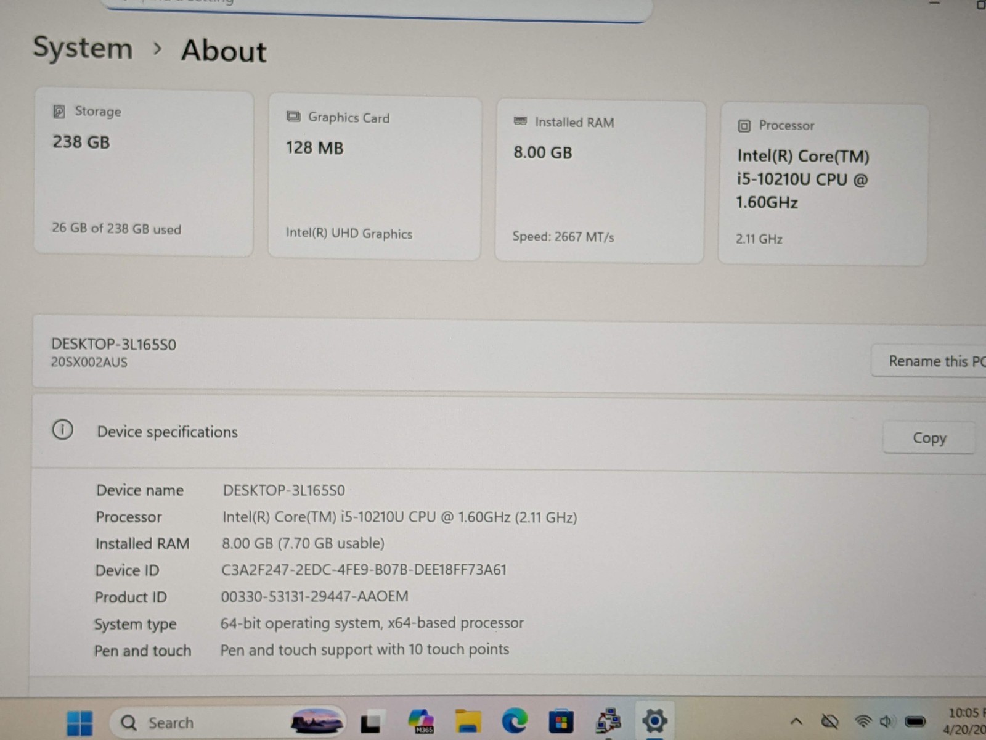Open clock and date flyout
This screenshot has width=986, height=740.
coord(966,721)
